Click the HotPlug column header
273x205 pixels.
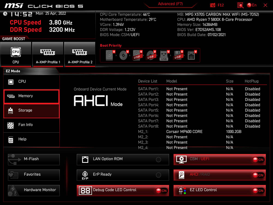[x=252, y=81]
